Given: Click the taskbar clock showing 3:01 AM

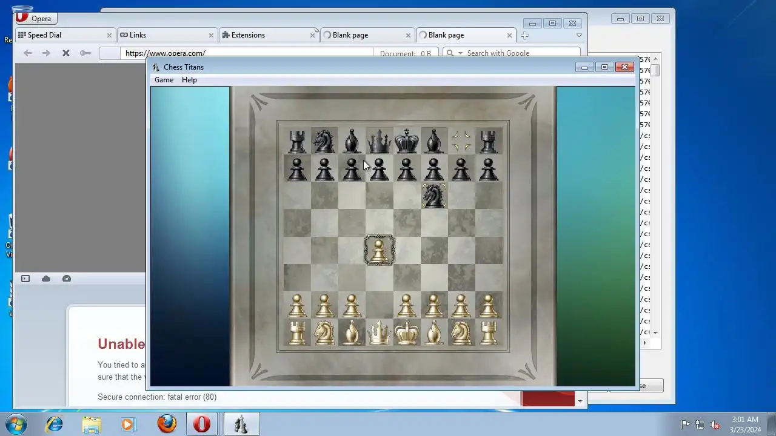Looking at the screenshot, I should [745, 419].
